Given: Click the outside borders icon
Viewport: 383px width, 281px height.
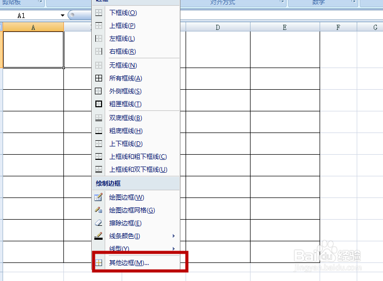Looking at the screenshot, I should click(98, 91).
